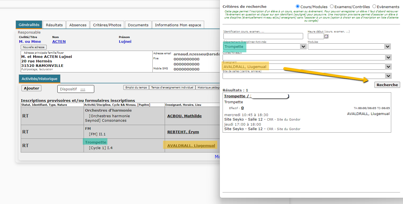This screenshot has width=403, height=204.
Task: Select the Cours/Modules radio button
Action: pos(298,6)
